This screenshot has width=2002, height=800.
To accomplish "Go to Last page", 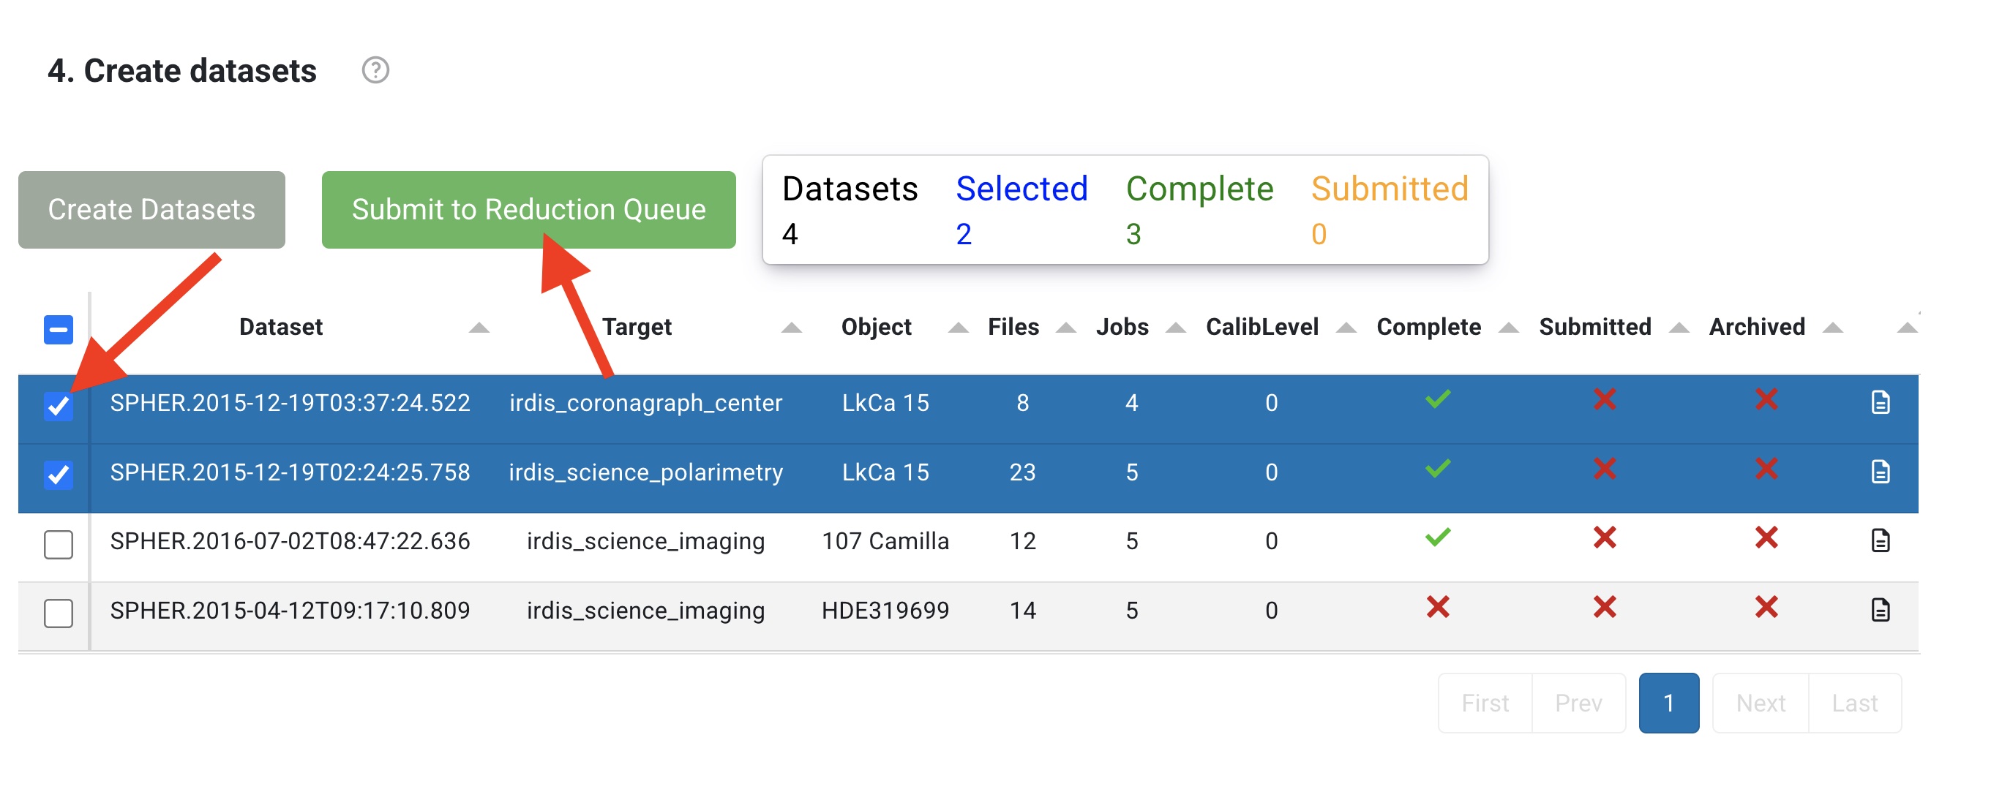I will tap(1854, 702).
